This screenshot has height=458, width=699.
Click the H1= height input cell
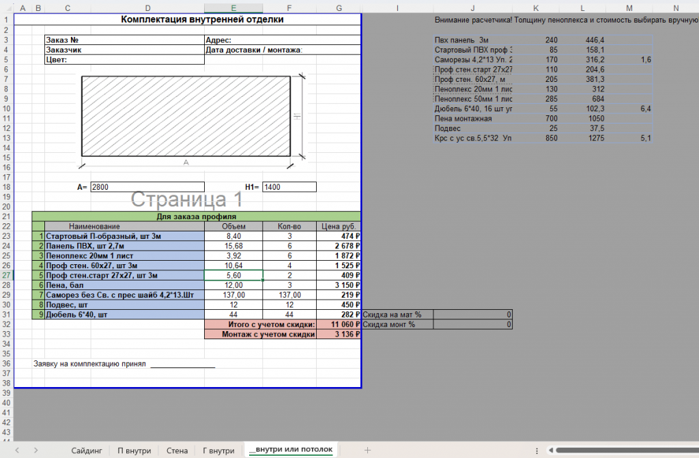(289, 187)
